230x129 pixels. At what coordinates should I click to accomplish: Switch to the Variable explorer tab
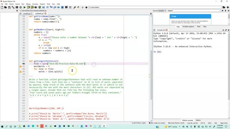188,27
